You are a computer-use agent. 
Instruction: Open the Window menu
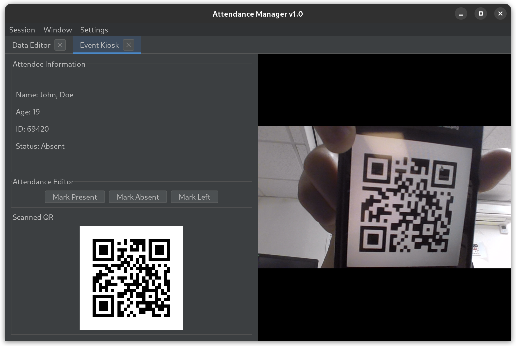coord(58,30)
